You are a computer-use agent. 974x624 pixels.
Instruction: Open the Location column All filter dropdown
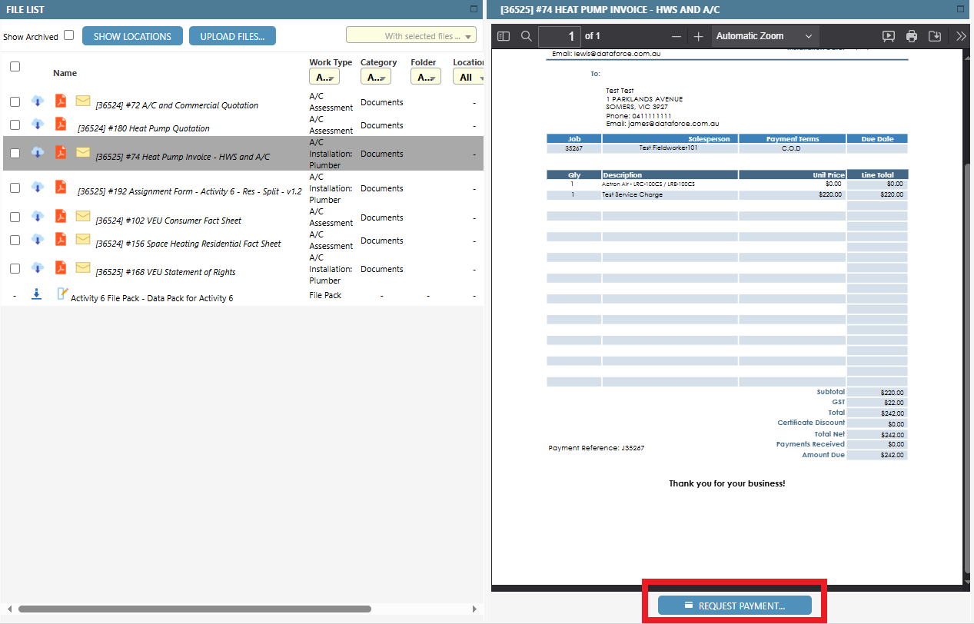[470, 76]
